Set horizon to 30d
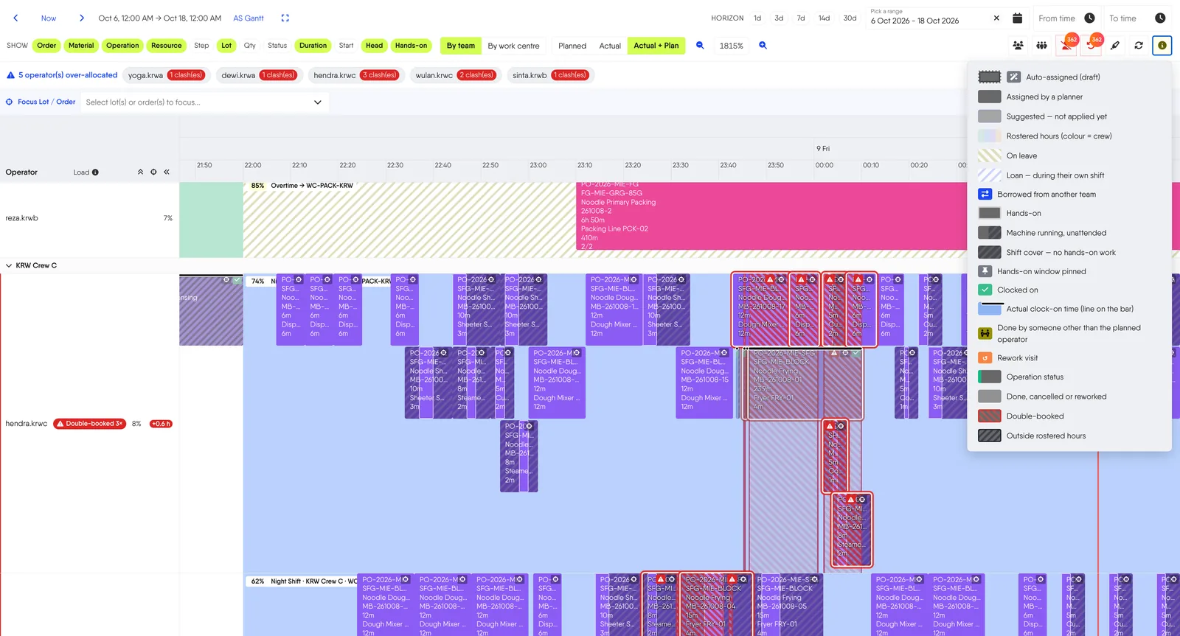Image resolution: width=1180 pixels, height=636 pixels. [850, 18]
